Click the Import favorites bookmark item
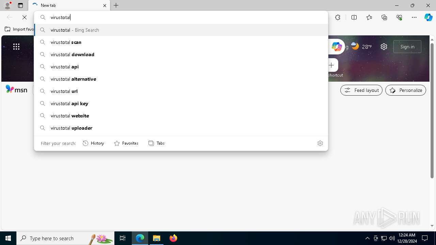Screen dimensions: 436x245 point(19,29)
